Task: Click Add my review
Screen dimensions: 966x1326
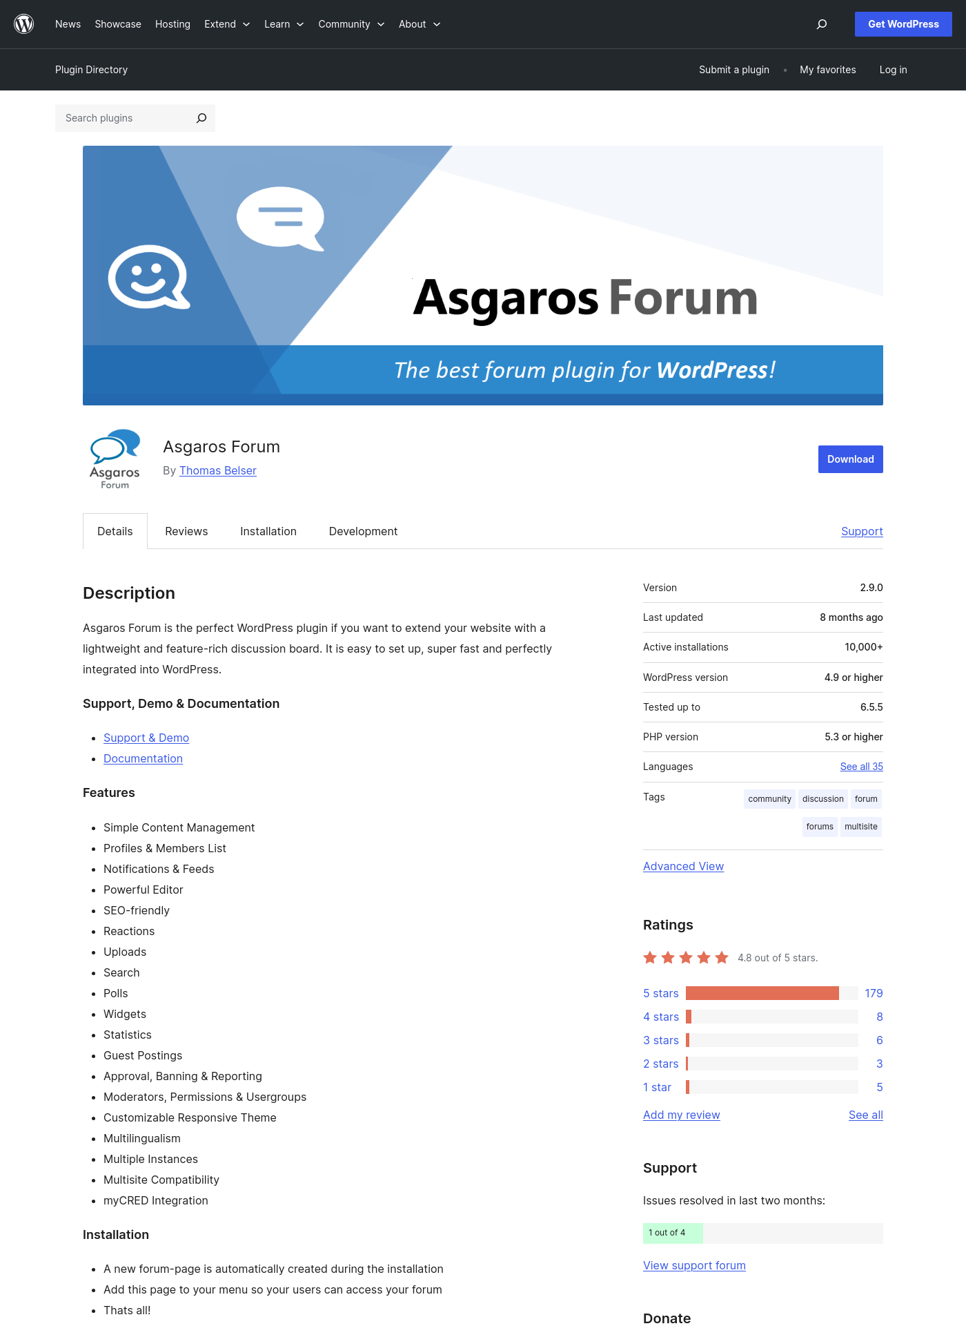Action: [682, 1115]
